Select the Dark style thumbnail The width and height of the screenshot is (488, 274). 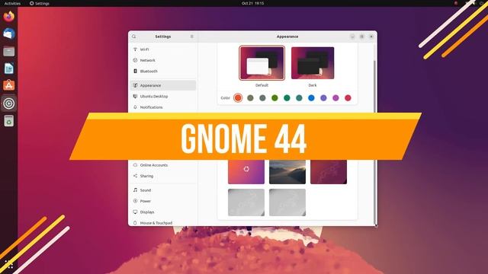[x=313, y=63]
